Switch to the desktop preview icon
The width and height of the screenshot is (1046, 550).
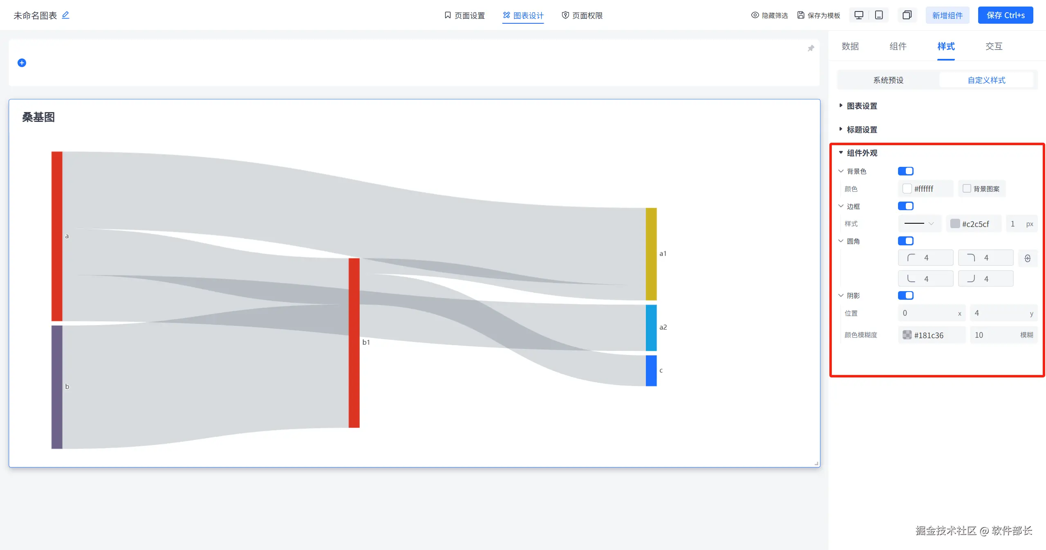coord(859,15)
